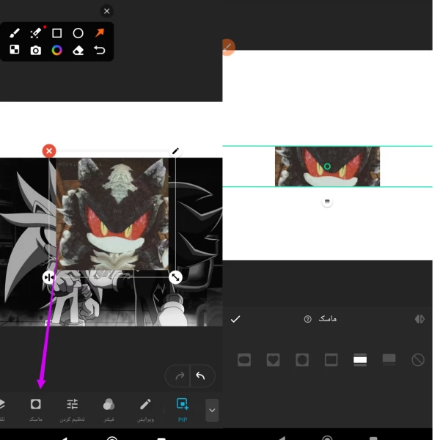Select the orange arrow annotation tool
The height and width of the screenshot is (440, 440).
pos(100,33)
